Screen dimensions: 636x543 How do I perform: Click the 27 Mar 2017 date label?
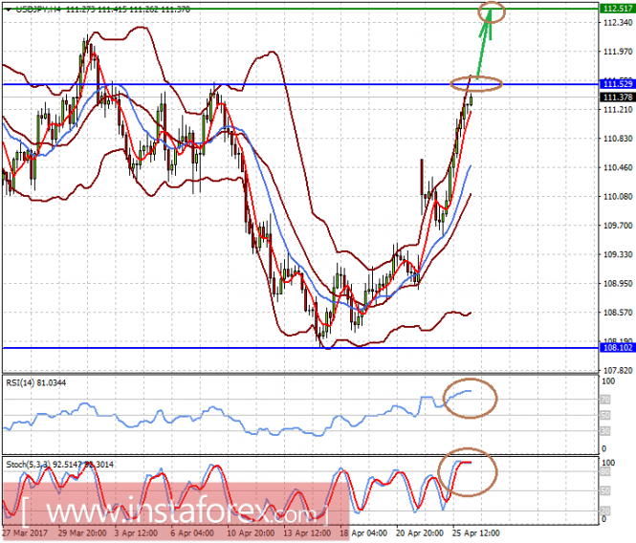point(25,532)
